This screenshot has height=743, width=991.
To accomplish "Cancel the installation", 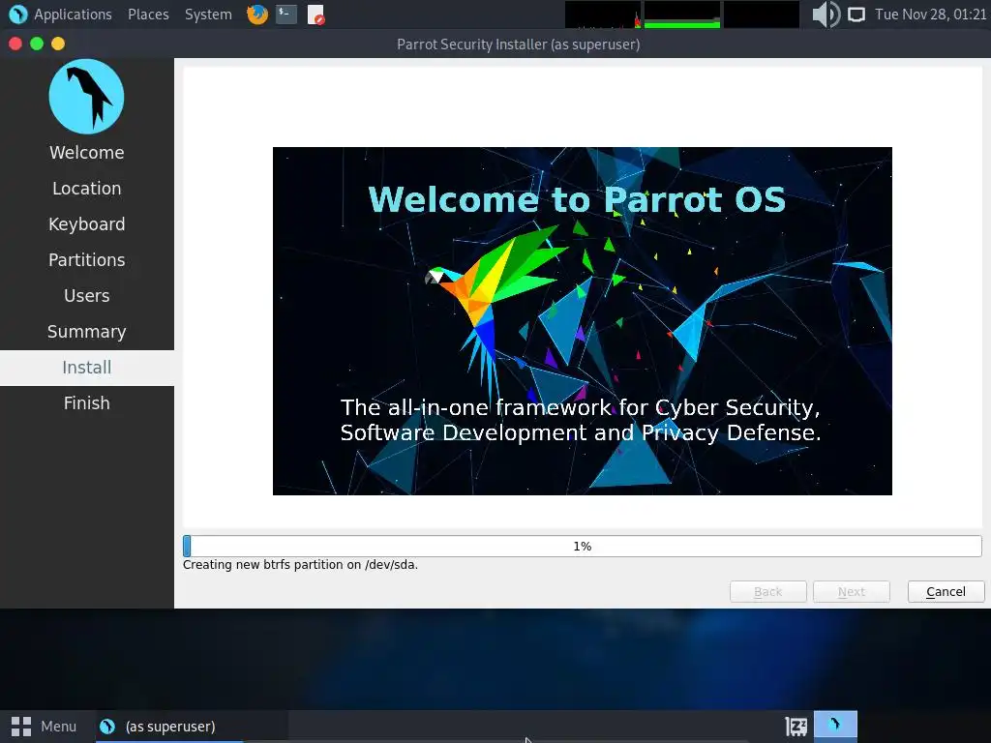I will click(946, 591).
